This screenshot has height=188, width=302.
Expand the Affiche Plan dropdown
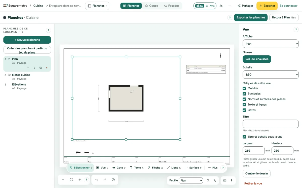click(x=271, y=44)
